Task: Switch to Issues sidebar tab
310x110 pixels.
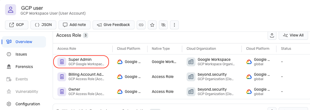Action: 21,54
